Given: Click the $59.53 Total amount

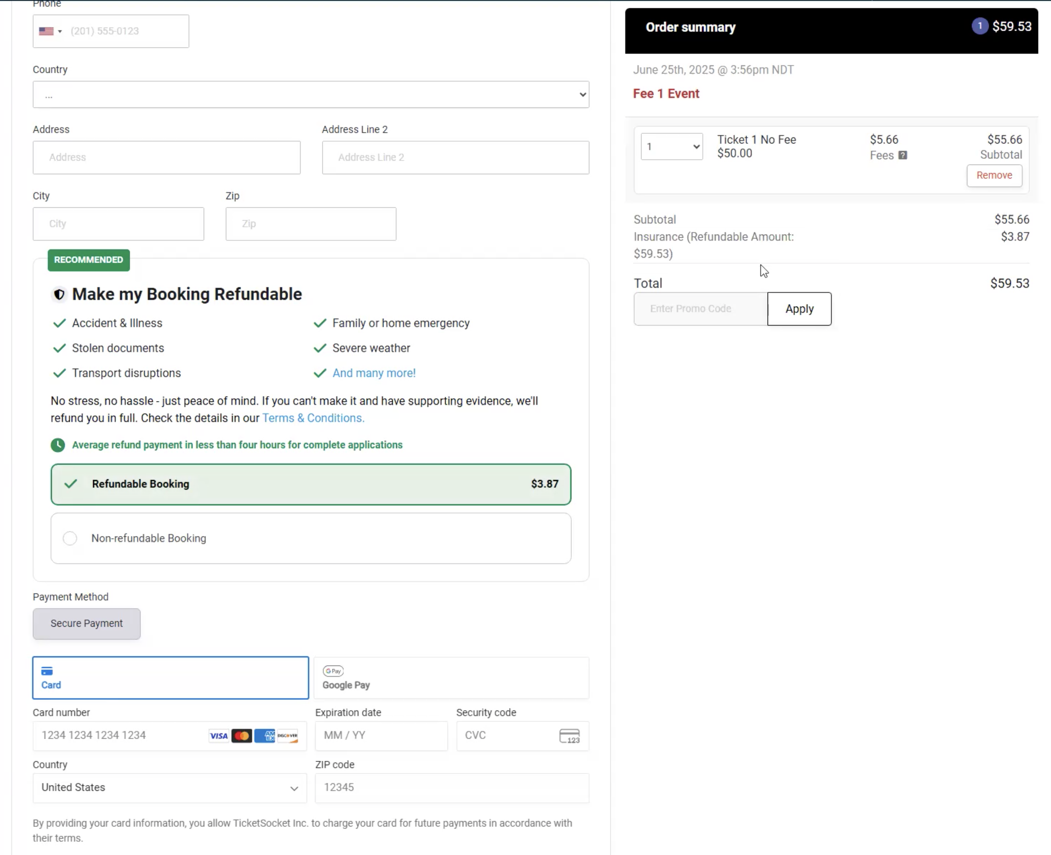Looking at the screenshot, I should click(x=1010, y=284).
